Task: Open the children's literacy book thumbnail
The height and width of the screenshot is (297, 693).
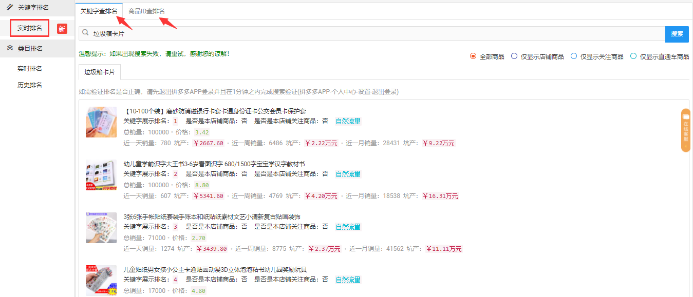Action: pyautogui.click(x=101, y=175)
